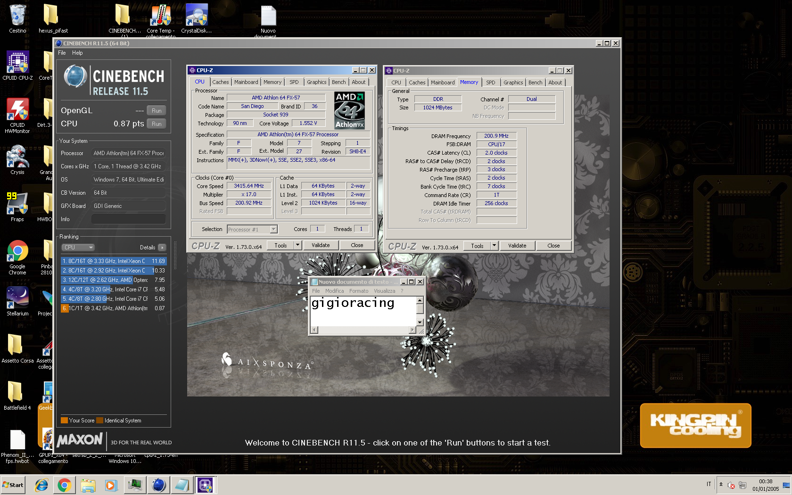The image size is (792, 495).
Task: Select ranking row 1C/1T @ 3.42 GHz Athlon
Action: click(x=114, y=308)
